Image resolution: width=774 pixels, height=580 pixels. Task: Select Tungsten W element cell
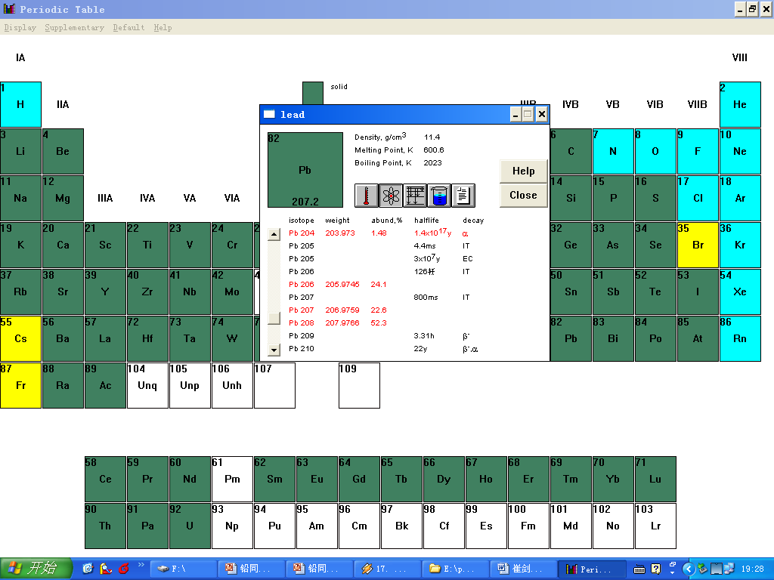tap(233, 339)
